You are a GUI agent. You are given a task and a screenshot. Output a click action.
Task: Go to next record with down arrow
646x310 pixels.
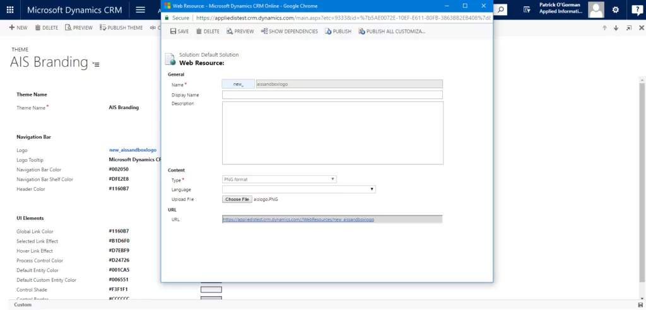point(616,28)
